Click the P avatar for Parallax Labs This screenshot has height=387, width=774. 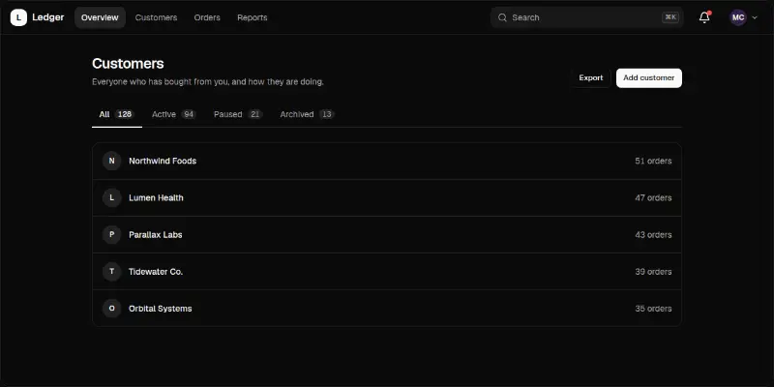coord(111,234)
